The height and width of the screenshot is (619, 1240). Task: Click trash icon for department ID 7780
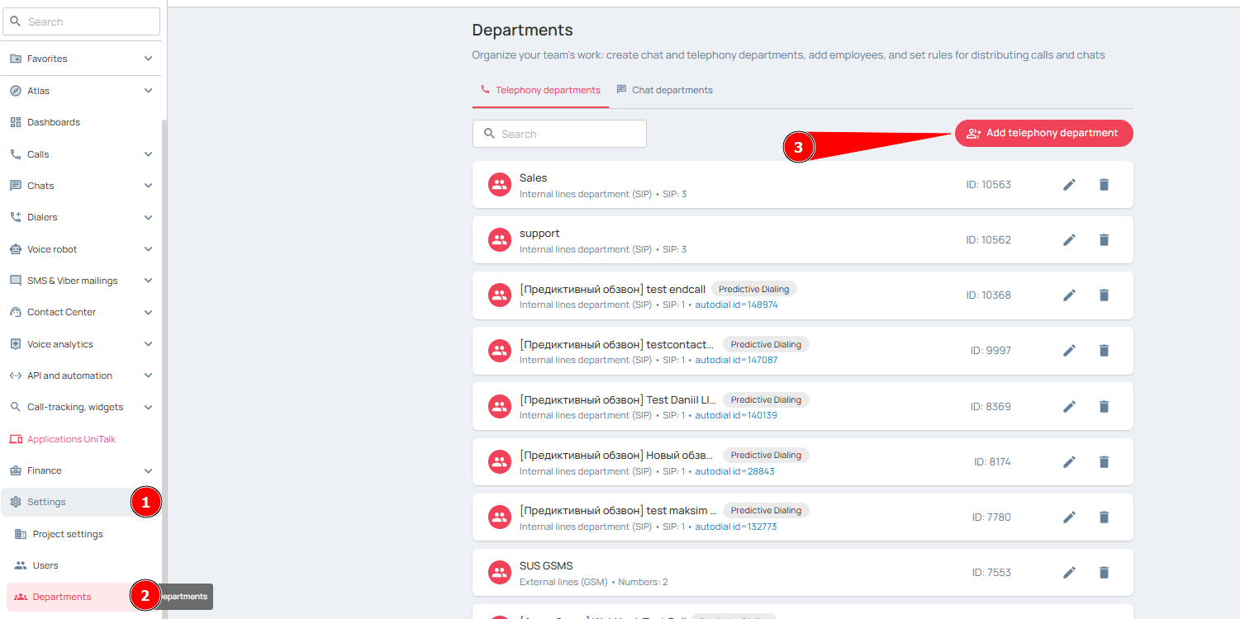coord(1104,517)
